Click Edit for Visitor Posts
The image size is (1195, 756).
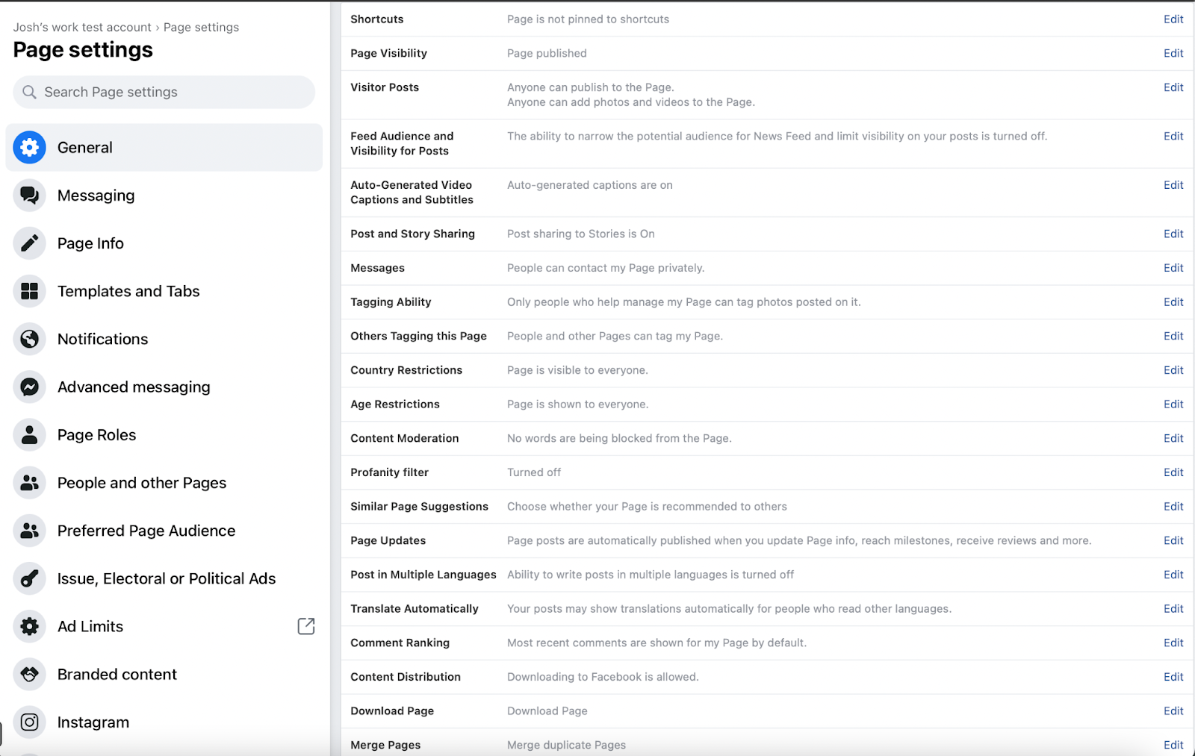click(x=1173, y=87)
